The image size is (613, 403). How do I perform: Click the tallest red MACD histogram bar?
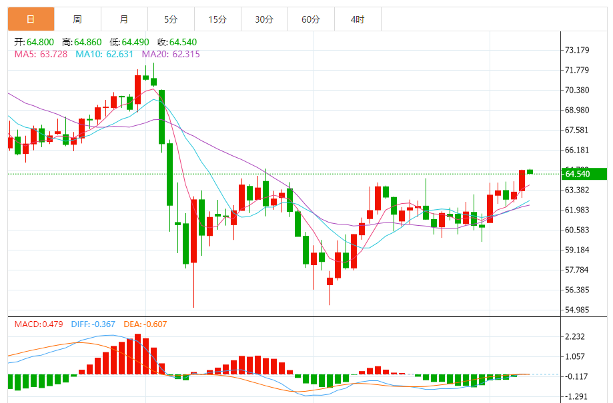click(137, 354)
